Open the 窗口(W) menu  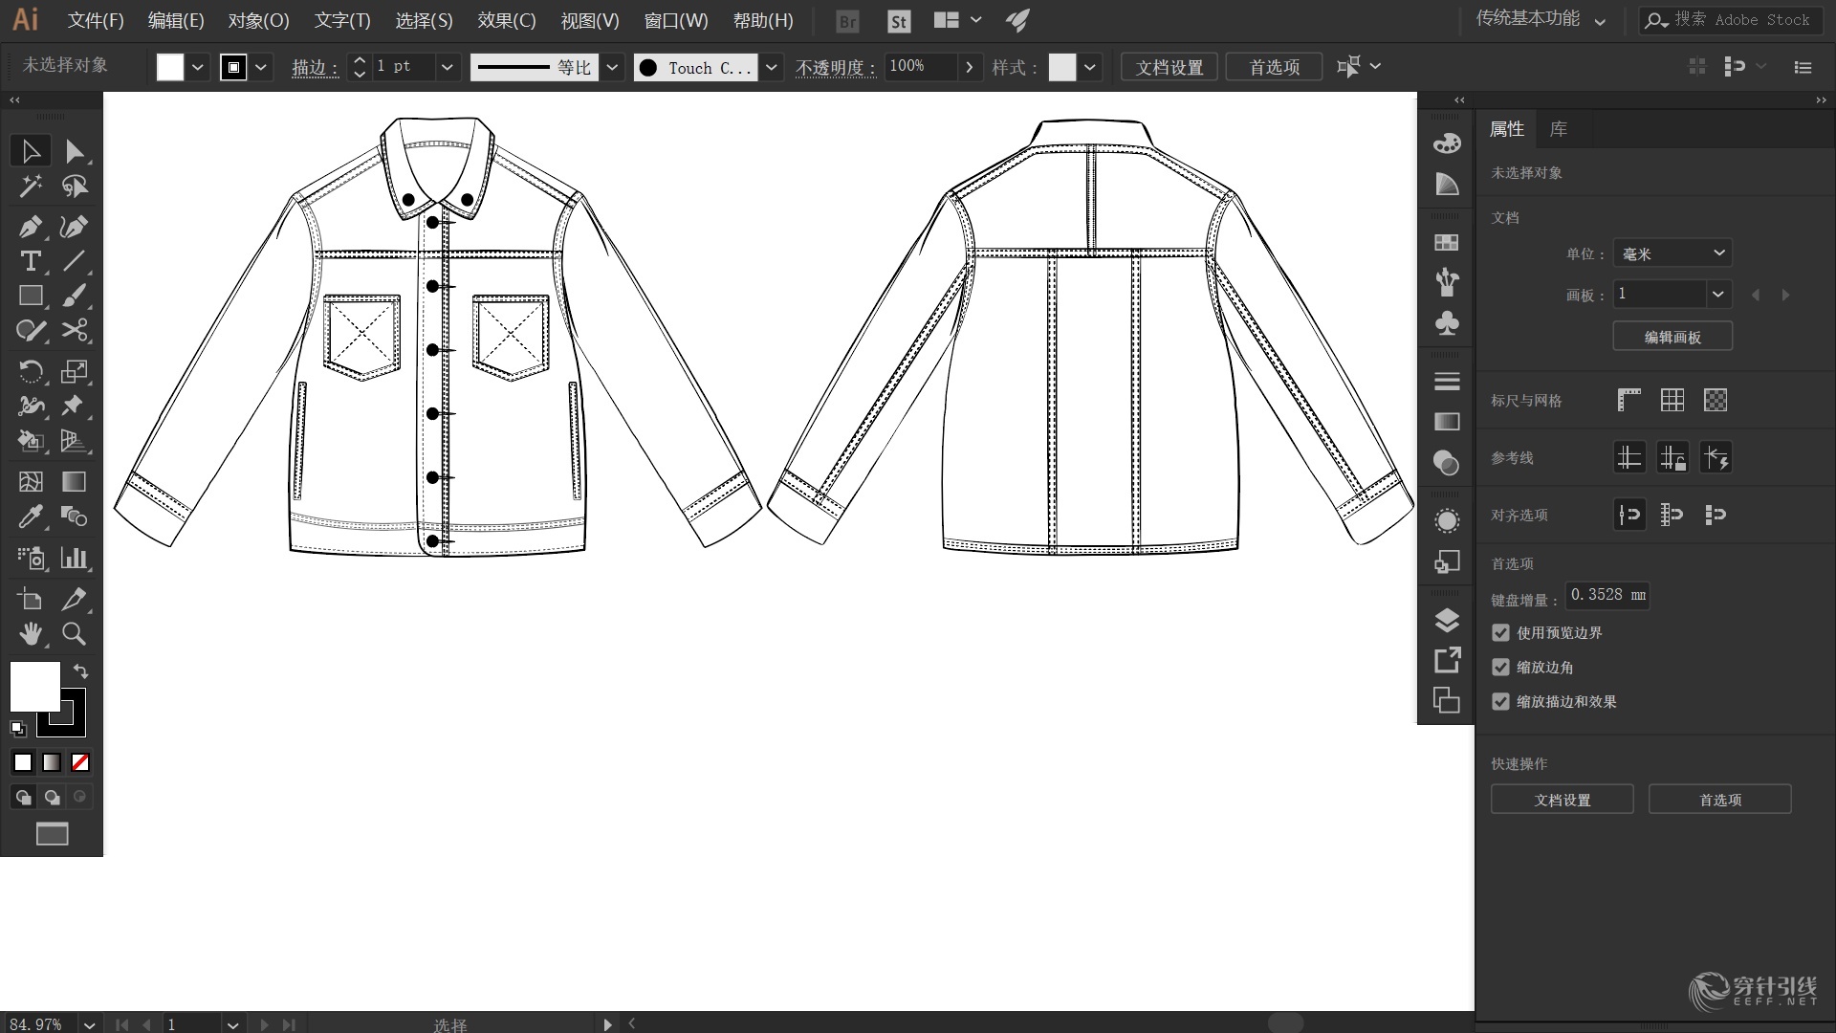coord(676,20)
